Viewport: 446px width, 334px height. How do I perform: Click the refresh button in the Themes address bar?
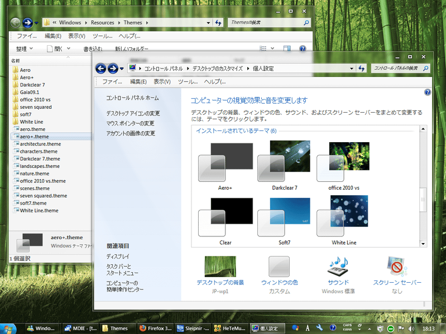218,22
